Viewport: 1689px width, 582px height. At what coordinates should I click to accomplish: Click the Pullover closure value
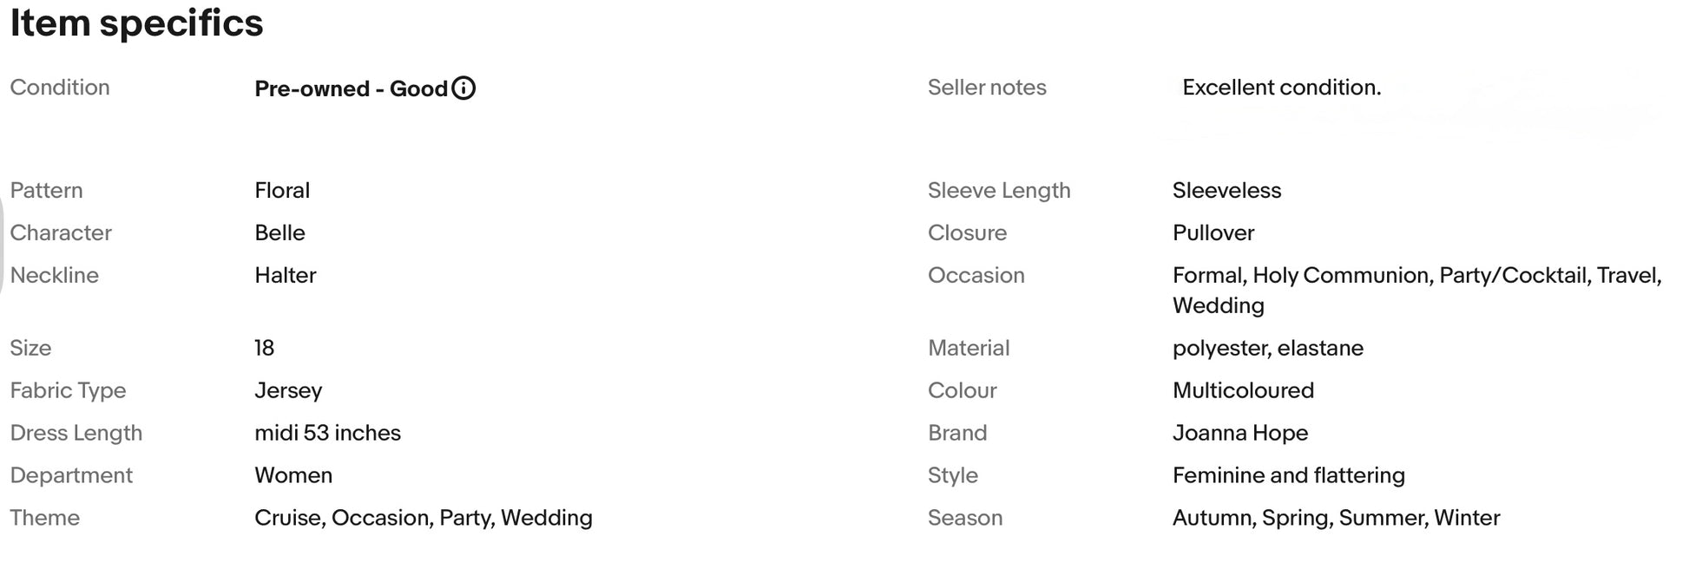[1213, 232]
